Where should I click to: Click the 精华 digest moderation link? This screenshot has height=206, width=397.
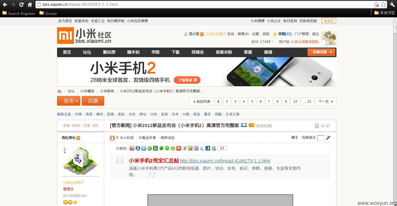pos(100,114)
